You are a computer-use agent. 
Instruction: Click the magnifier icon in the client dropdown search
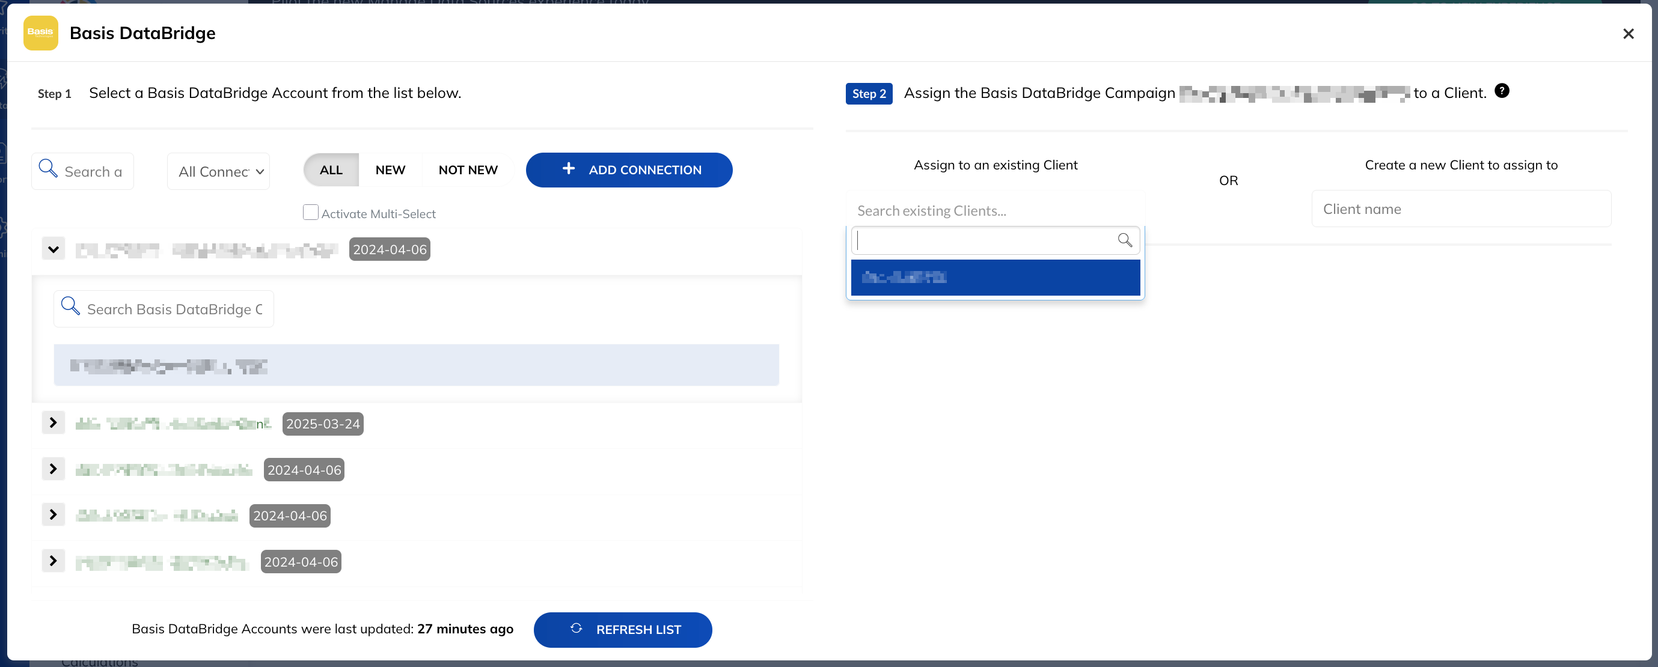click(x=1124, y=240)
